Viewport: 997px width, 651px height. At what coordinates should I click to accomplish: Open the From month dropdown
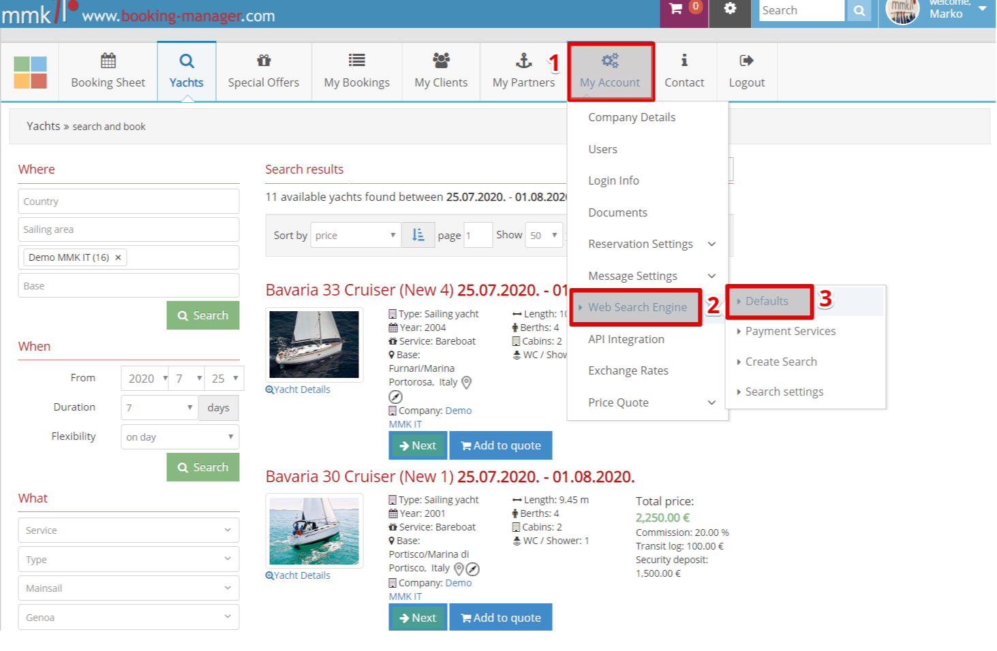pyautogui.click(x=187, y=379)
